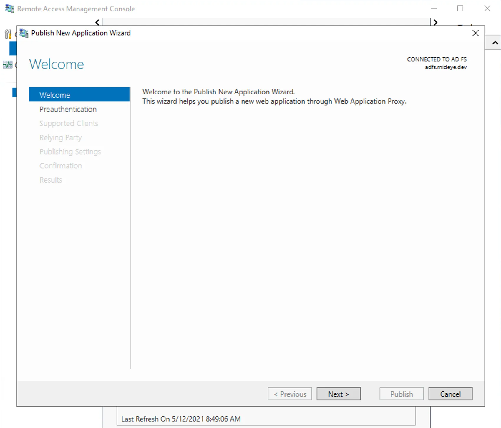Click the Results step in sidebar
Viewport: 501px width, 428px height.
point(51,180)
